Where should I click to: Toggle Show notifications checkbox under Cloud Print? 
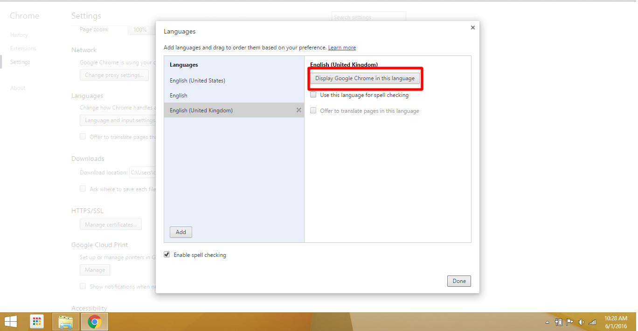[83, 286]
